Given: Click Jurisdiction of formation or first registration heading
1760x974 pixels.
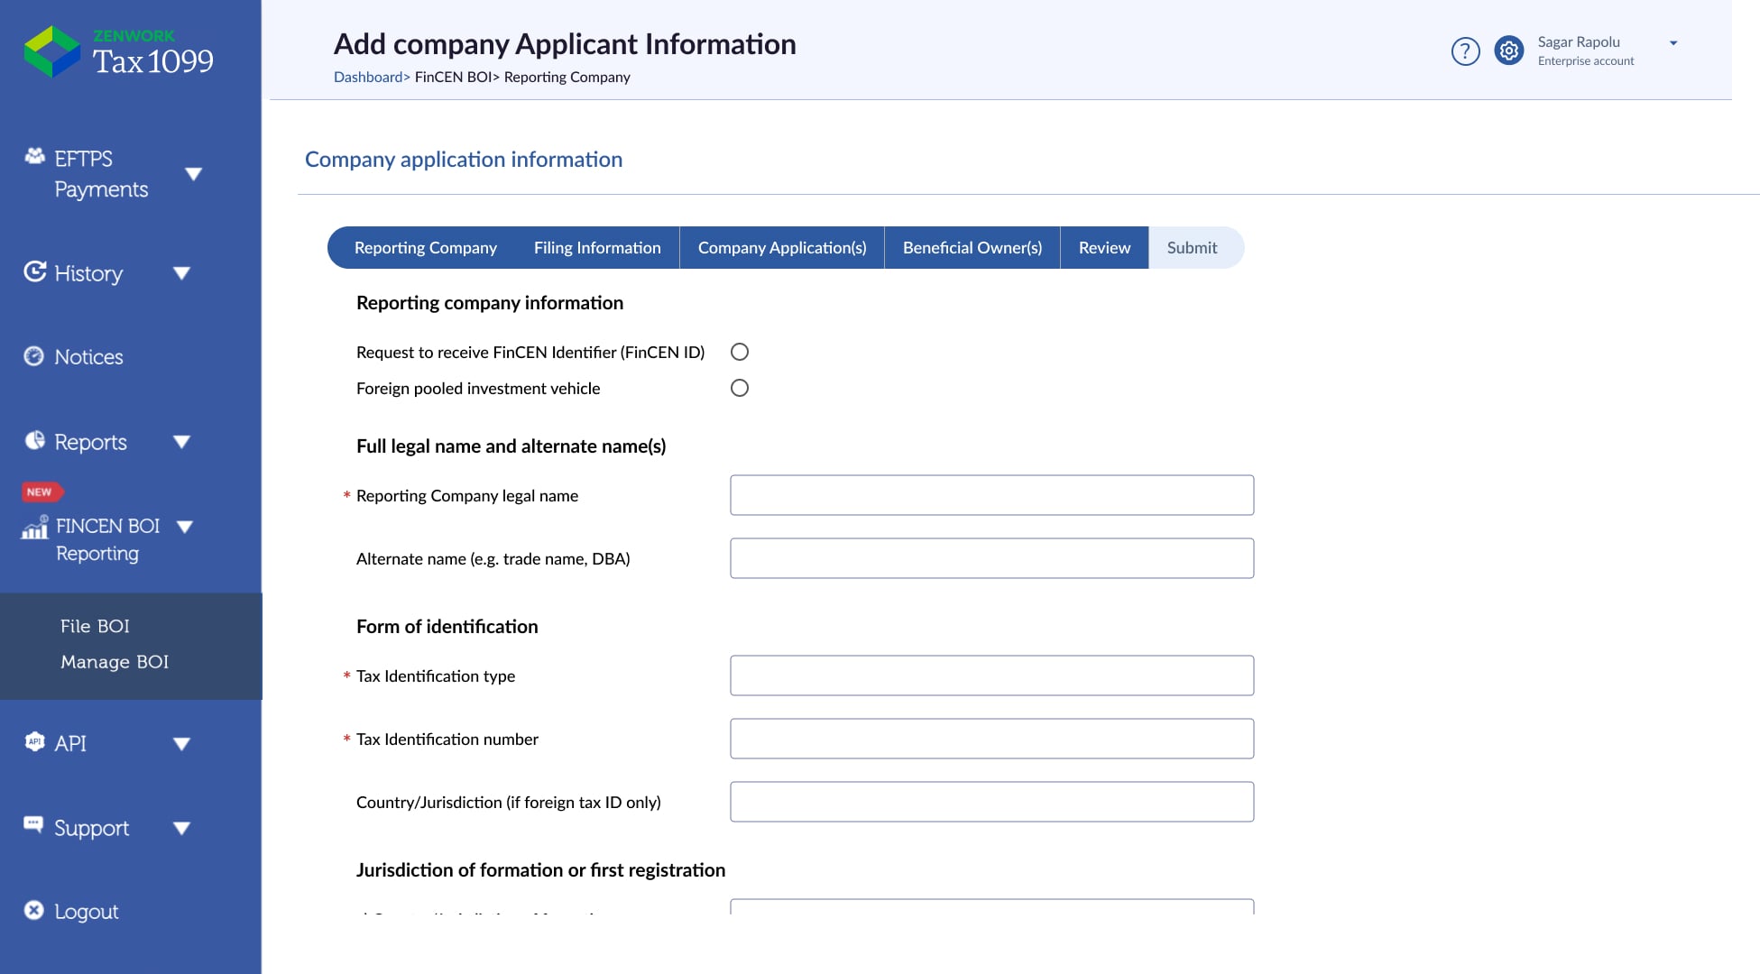Looking at the screenshot, I should click(540, 870).
